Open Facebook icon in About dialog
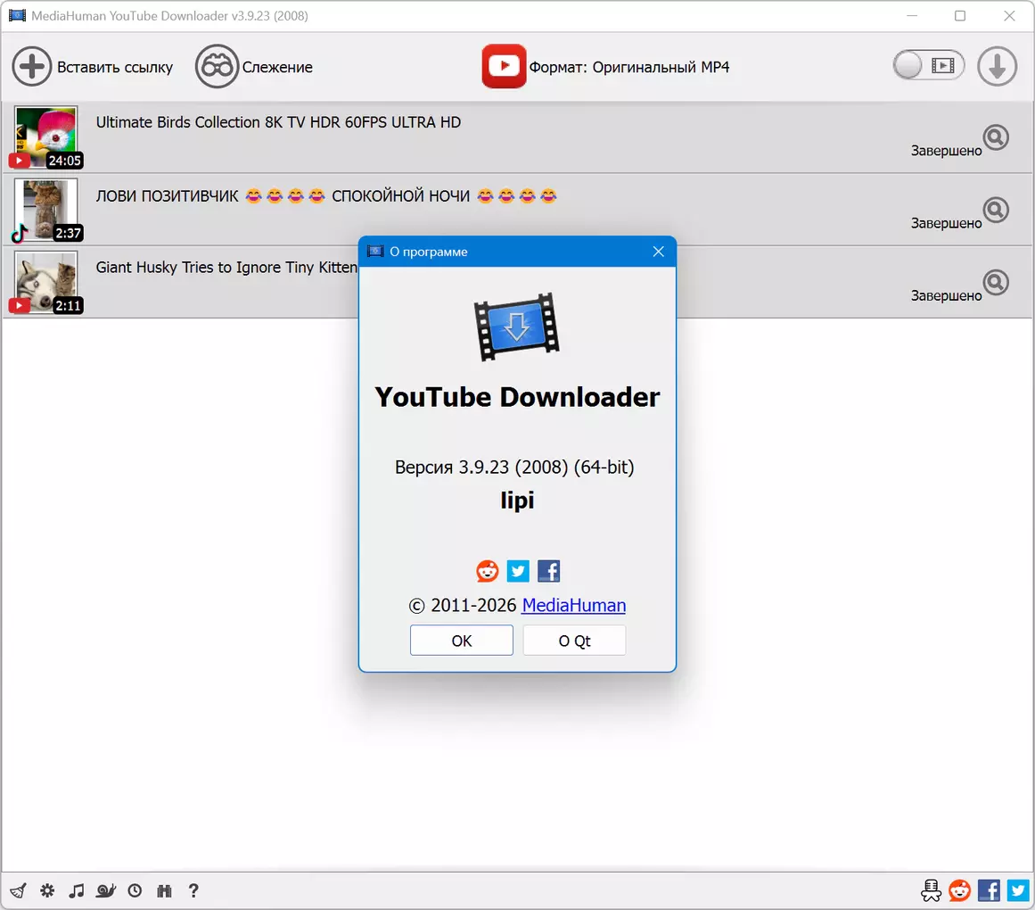Screen dimensions: 1035x910 coord(548,571)
